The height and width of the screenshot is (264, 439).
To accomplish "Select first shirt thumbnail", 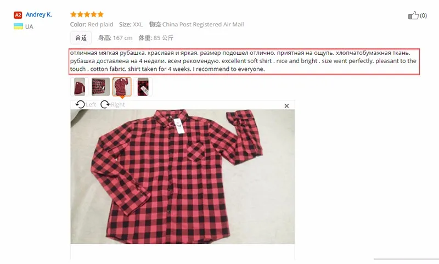I will pyautogui.click(x=80, y=87).
